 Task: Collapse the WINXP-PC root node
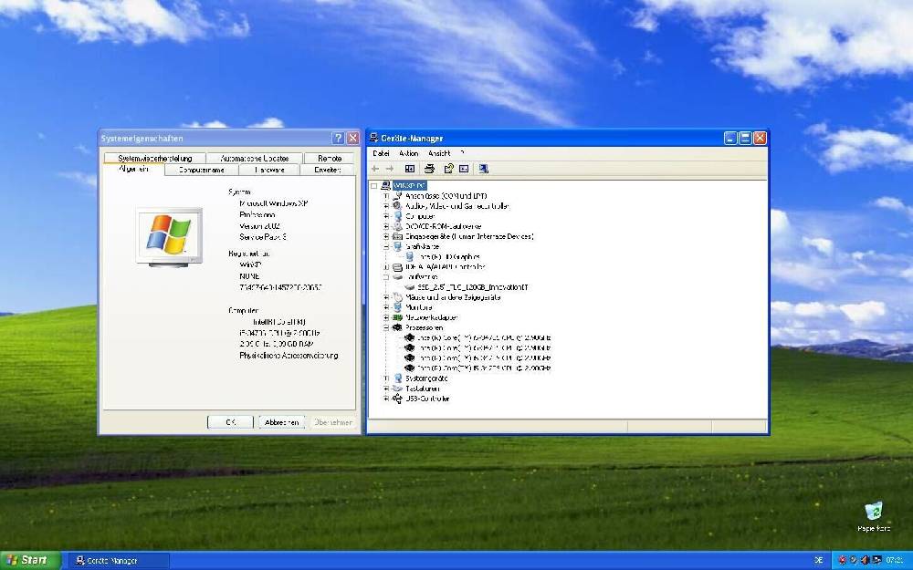[373, 185]
